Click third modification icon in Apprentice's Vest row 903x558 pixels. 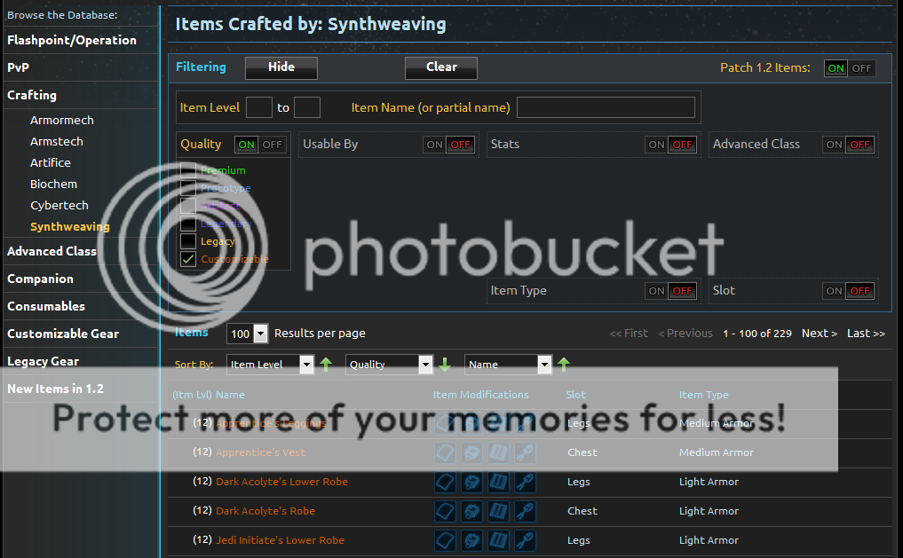click(498, 452)
